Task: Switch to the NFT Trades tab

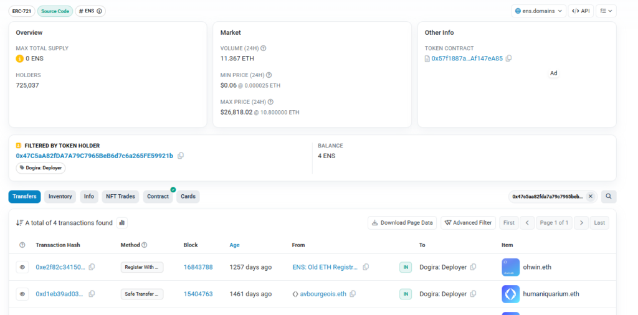Action: [120, 196]
